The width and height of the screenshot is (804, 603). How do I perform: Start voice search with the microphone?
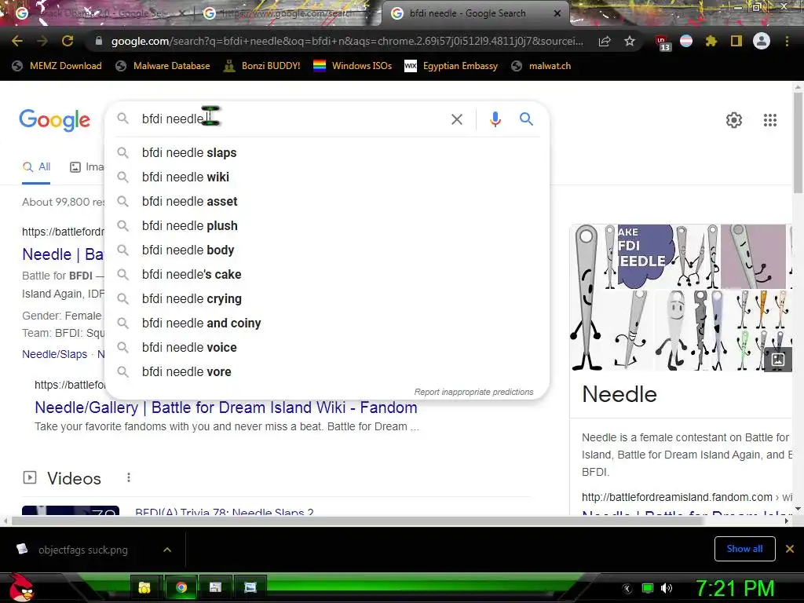(495, 119)
